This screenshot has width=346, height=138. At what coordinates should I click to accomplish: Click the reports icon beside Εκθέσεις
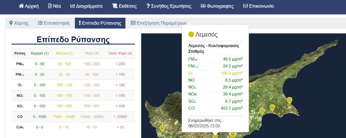(115, 6)
